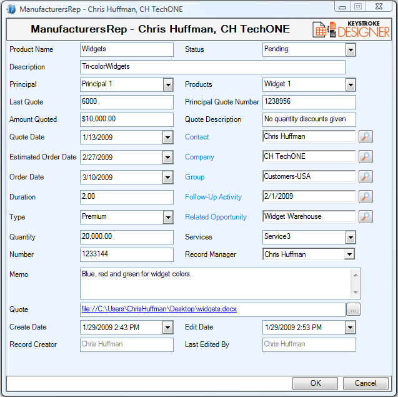Open the Quote Date calendar dropdown
Screen dimensions: 398x397
[167, 138]
